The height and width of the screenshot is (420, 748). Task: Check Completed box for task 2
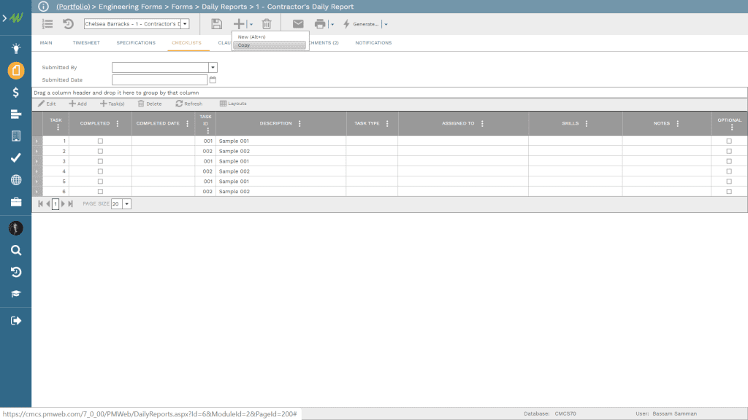point(100,151)
